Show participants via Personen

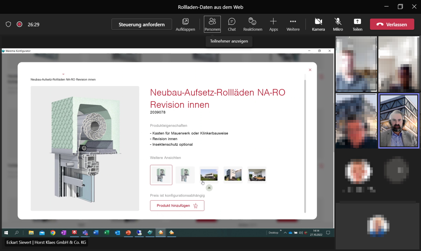(212, 24)
